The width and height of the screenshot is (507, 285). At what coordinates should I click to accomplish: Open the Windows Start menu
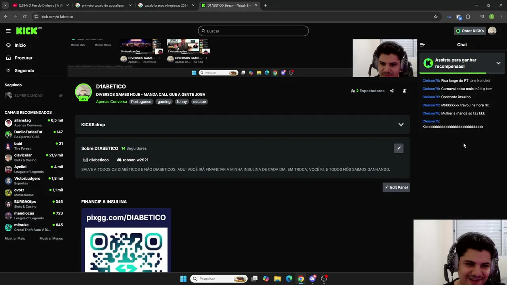coord(183,279)
